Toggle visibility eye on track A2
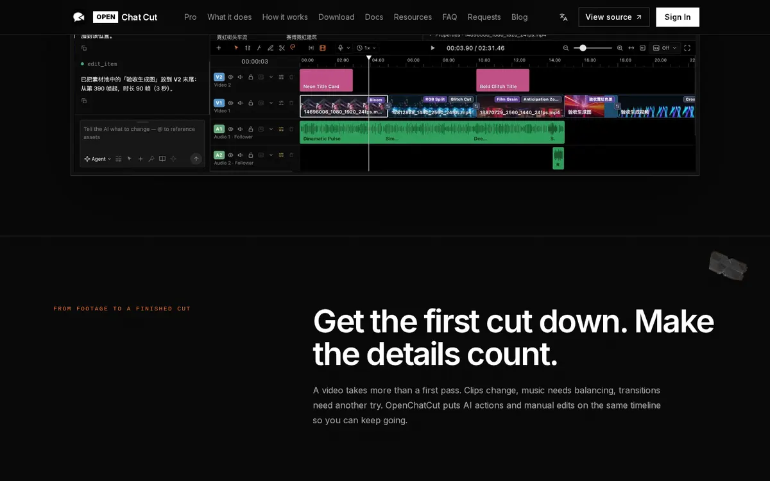The height and width of the screenshot is (481, 770). click(230, 155)
